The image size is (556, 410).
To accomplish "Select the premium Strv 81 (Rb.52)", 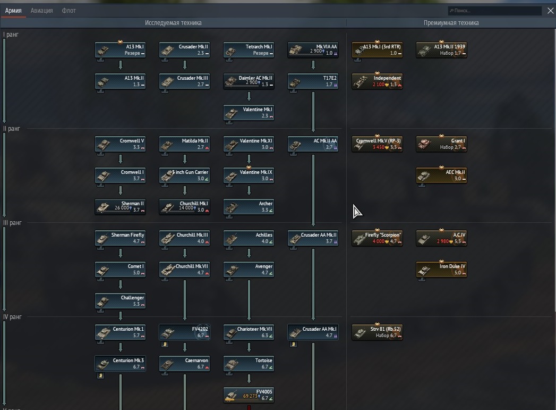I will [377, 332].
